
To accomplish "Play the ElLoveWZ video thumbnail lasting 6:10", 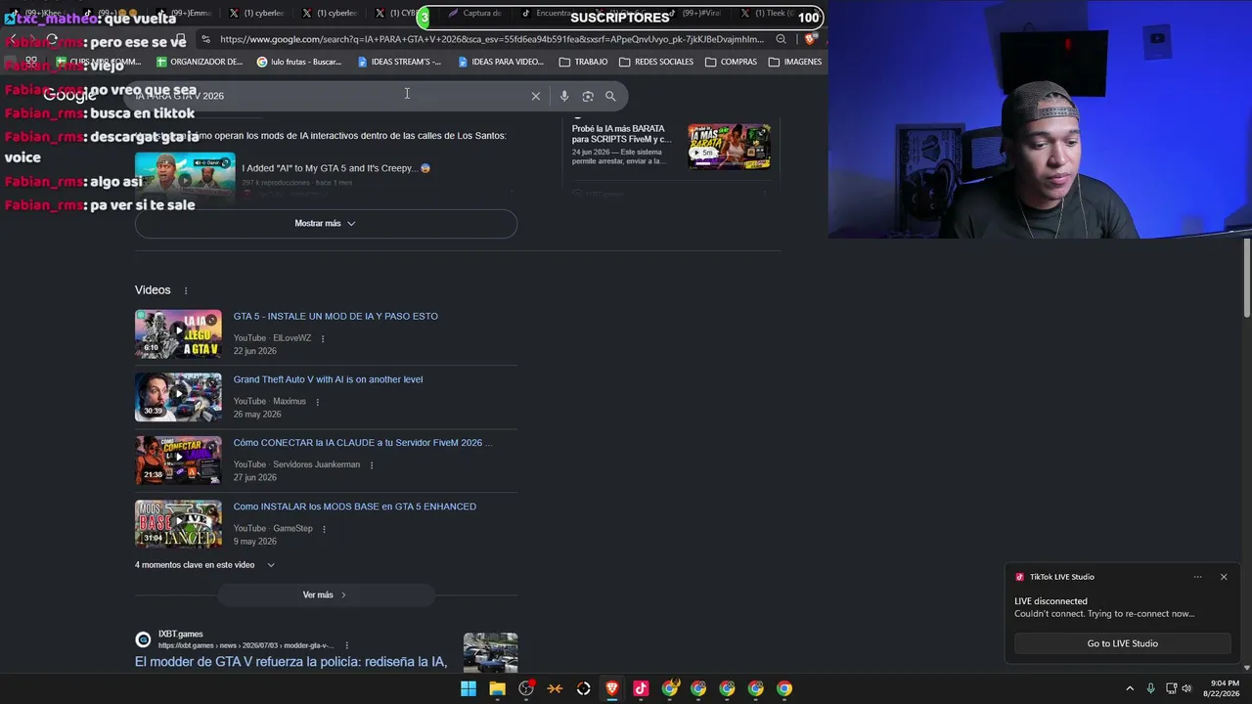I will (x=178, y=333).
